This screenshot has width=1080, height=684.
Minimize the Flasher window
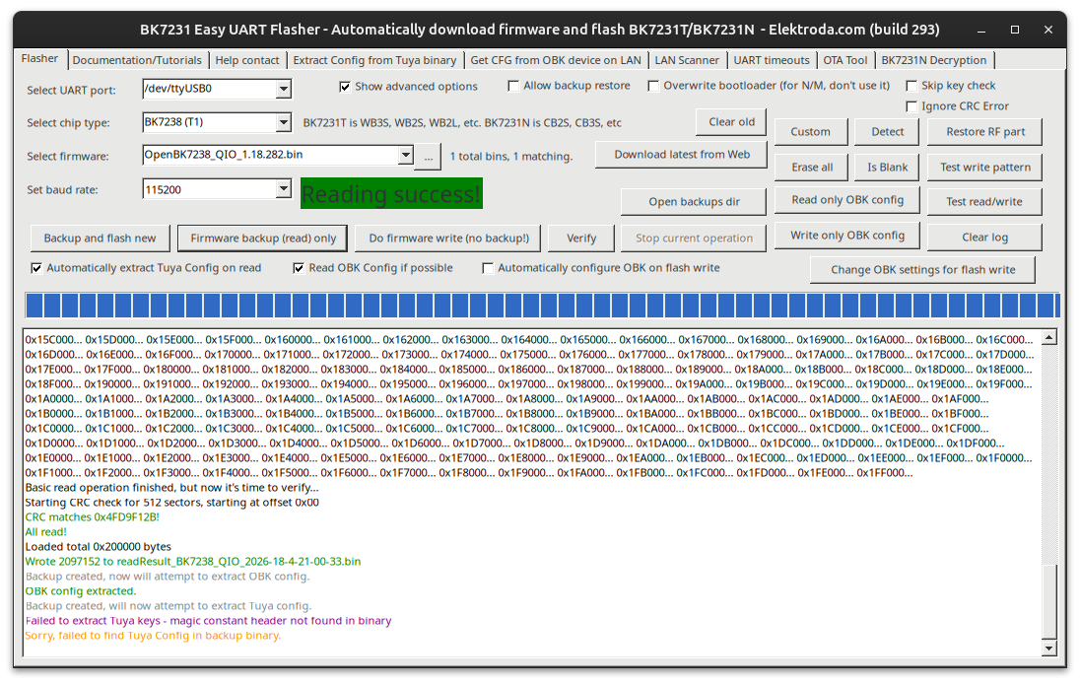(x=980, y=30)
